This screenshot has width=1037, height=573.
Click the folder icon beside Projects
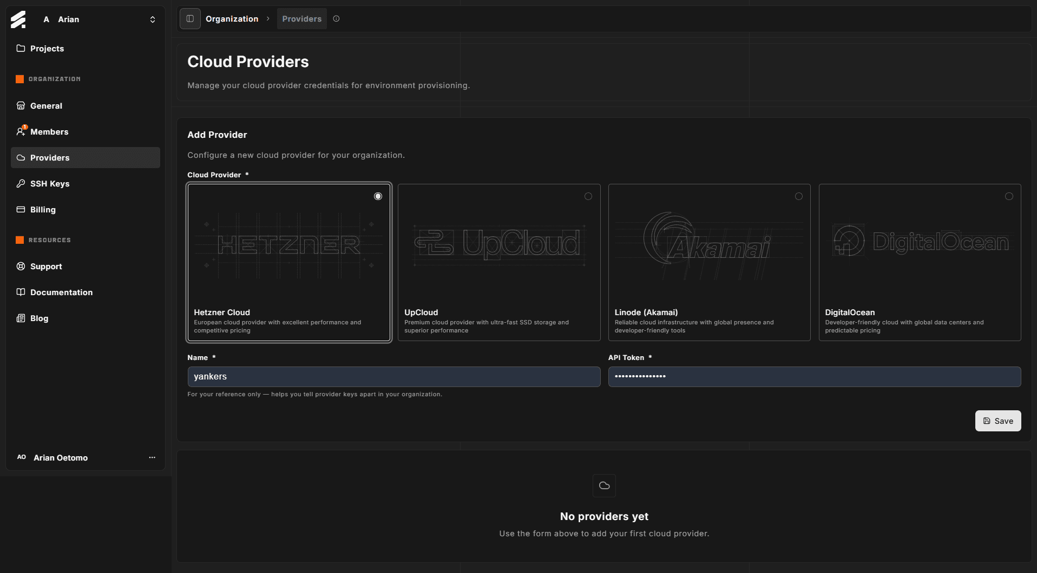coord(21,48)
